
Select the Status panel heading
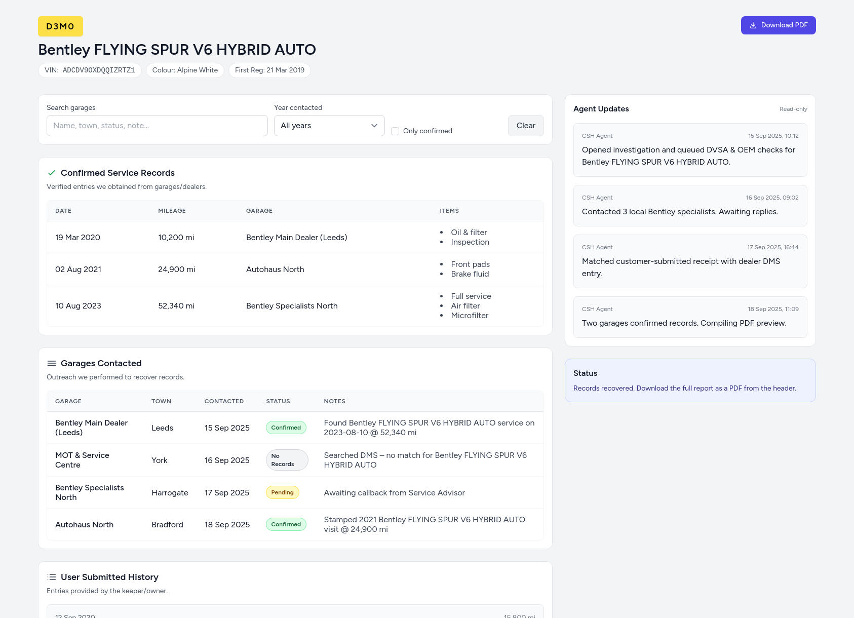585,373
